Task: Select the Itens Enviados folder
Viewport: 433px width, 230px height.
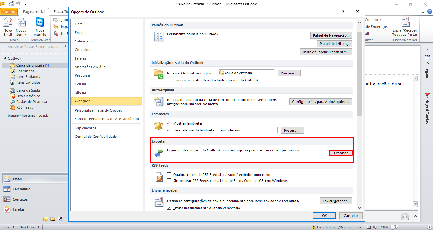Action: point(28,77)
